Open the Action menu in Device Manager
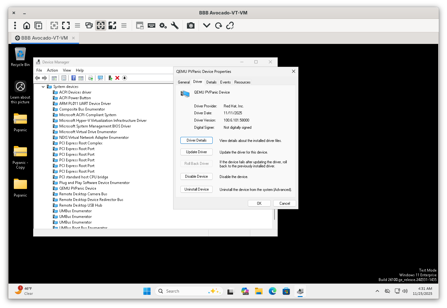The height and width of the screenshot is (308, 447). (52, 70)
